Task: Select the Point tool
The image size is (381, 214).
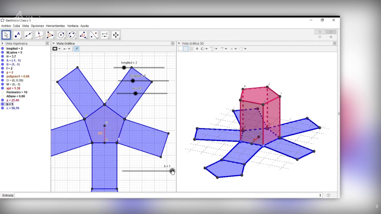Action: click(17, 35)
